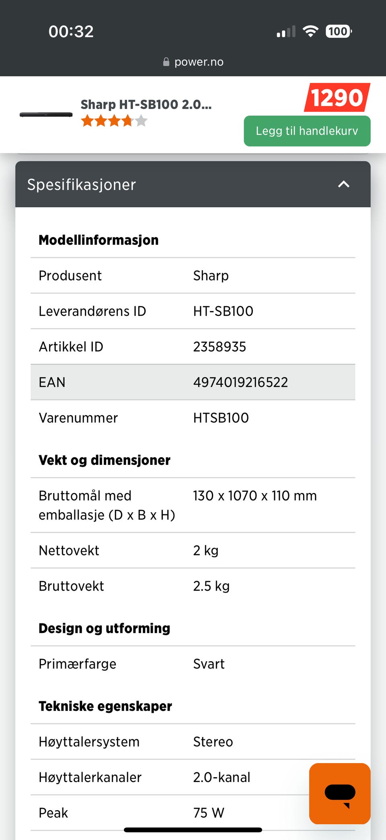This screenshot has height=840, width=386.
Task: Select the Varenummer value HTSB100
Action: [x=221, y=418]
